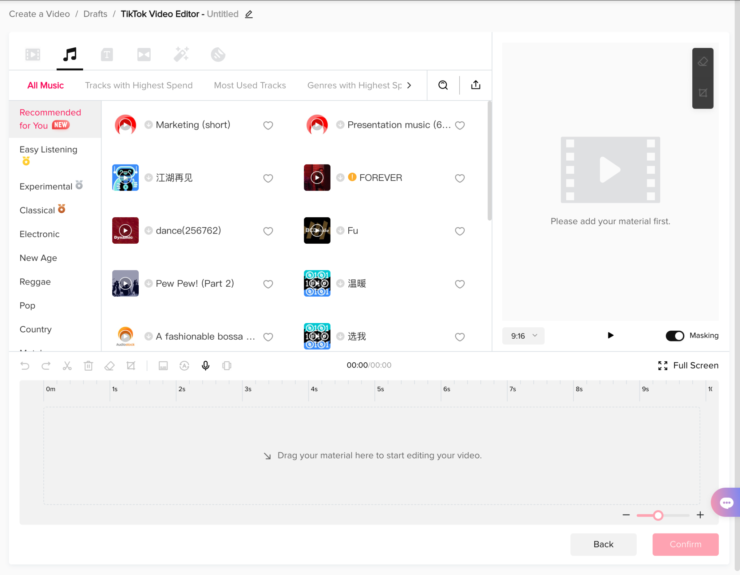This screenshot has height=575, width=740.
Task: Click the music search magnifier icon
Action: (x=443, y=85)
